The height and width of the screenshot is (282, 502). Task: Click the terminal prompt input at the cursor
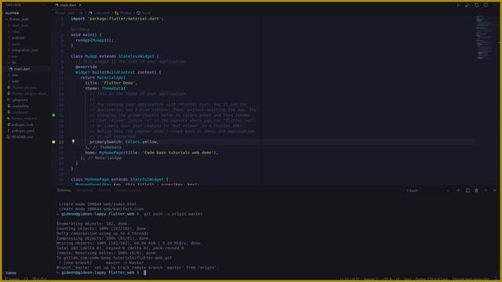click(x=144, y=273)
